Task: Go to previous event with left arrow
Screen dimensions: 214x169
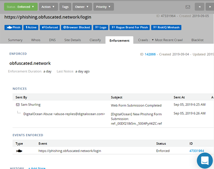Action: 199,7
